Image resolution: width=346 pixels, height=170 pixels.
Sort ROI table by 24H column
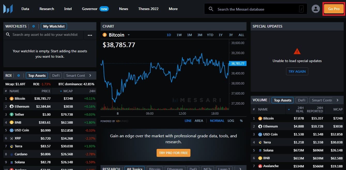pos(92,91)
